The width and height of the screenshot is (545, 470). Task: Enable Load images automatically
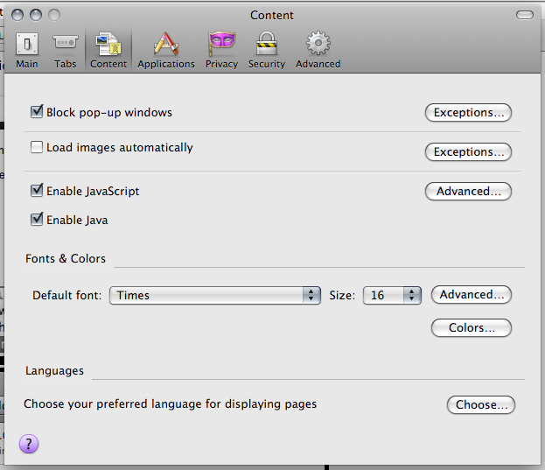tap(37, 147)
